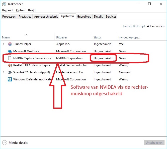The image size is (167, 149).
Task: Click the Hewlett-Packard Co. publisher cell
Action: click(70, 72)
